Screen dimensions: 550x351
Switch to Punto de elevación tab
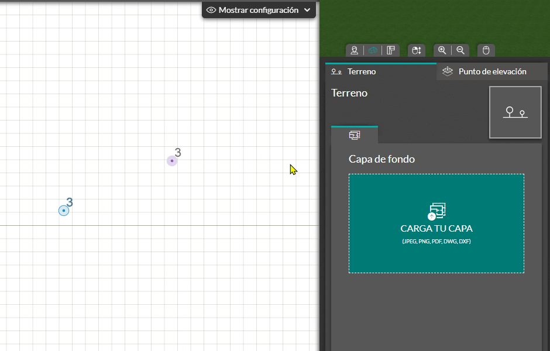(x=491, y=71)
